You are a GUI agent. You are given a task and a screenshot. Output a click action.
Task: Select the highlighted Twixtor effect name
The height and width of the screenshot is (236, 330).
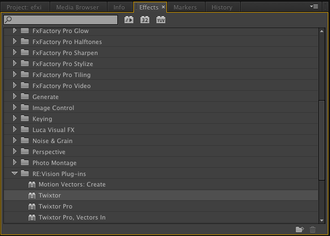click(x=50, y=195)
